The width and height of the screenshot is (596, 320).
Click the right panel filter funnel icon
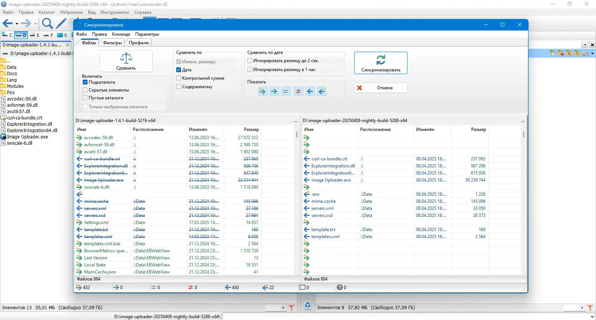[590, 308]
